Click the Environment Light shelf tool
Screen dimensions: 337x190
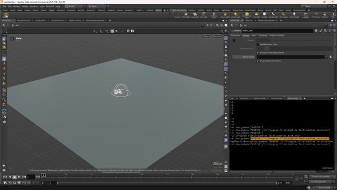[x=246, y=15]
